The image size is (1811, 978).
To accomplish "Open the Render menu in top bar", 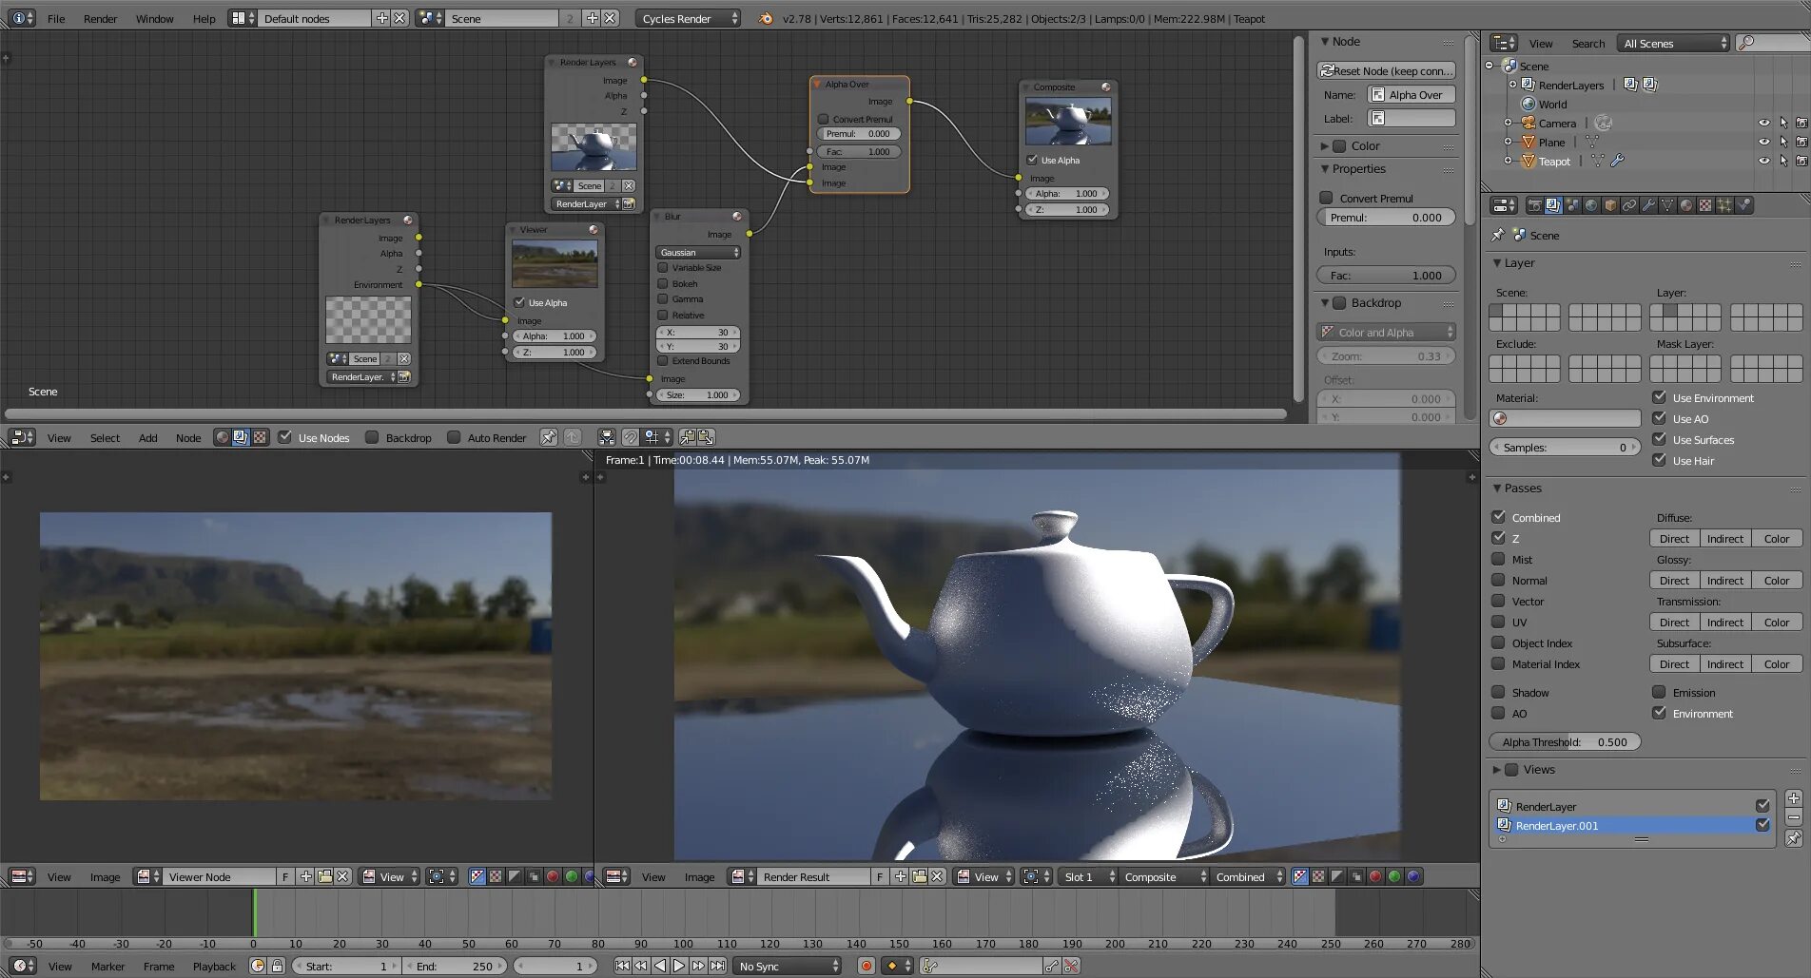I will click(100, 18).
